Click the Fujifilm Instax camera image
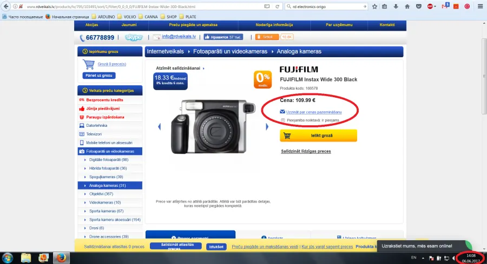Image resolution: width=487 pixels, height=264 pixels. pyautogui.click(x=213, y=126)
